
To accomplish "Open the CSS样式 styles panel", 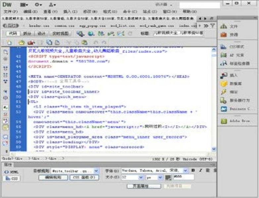I will coord(232,47).
